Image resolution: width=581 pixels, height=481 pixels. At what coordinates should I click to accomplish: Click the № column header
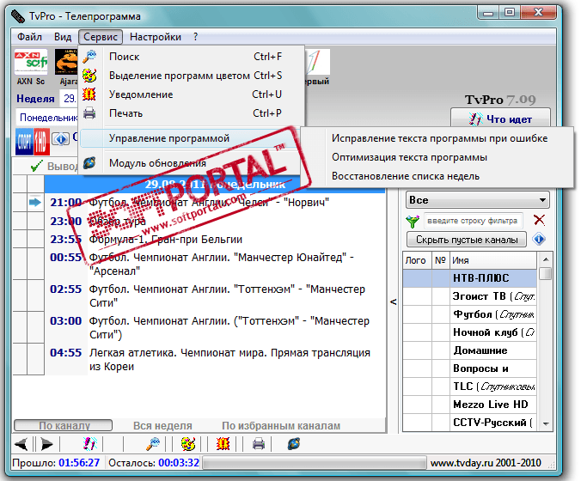[x=440, y=260]
